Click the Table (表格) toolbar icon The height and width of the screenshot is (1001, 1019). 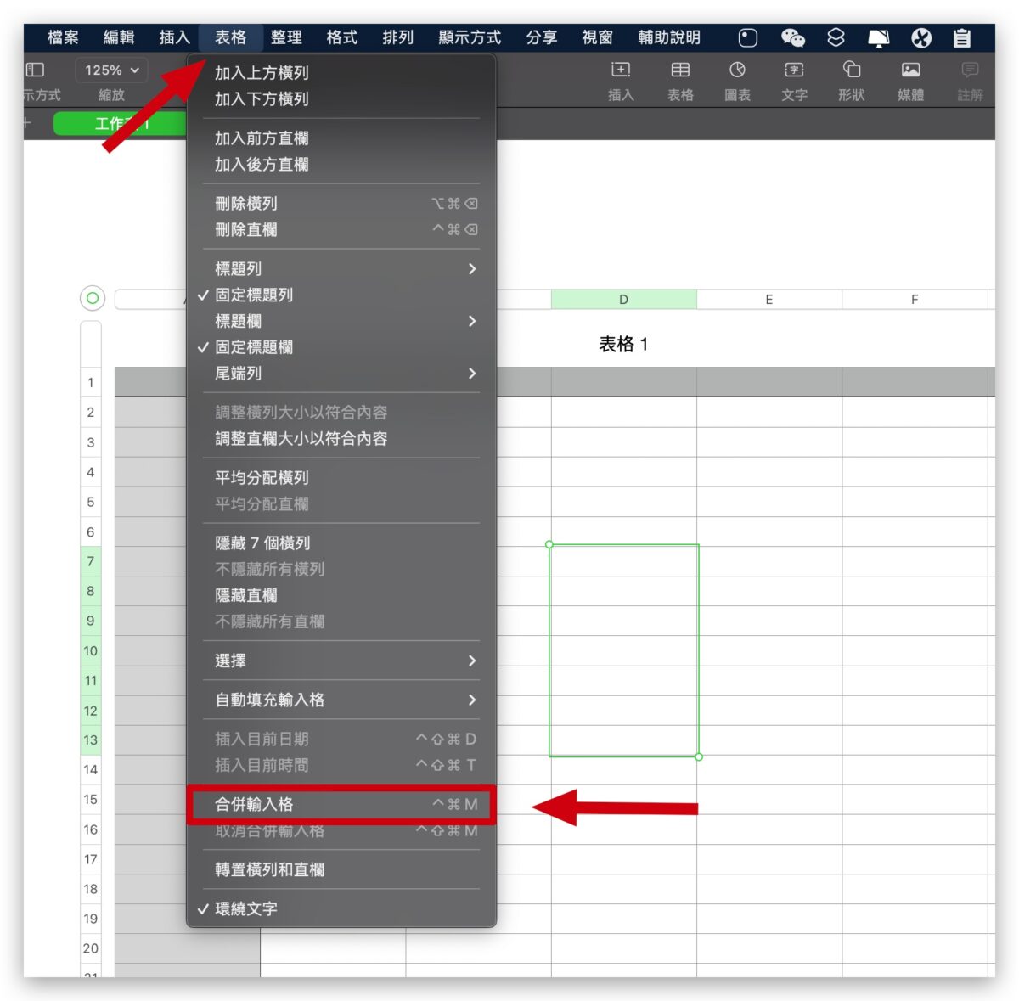tap(680, 70)
